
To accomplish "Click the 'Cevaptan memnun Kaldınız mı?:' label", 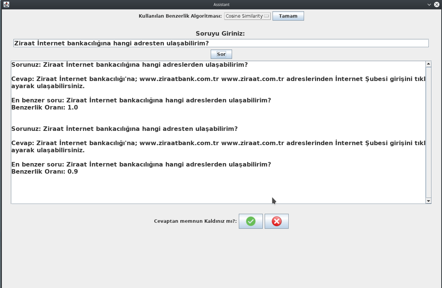I will coord(195,221).
